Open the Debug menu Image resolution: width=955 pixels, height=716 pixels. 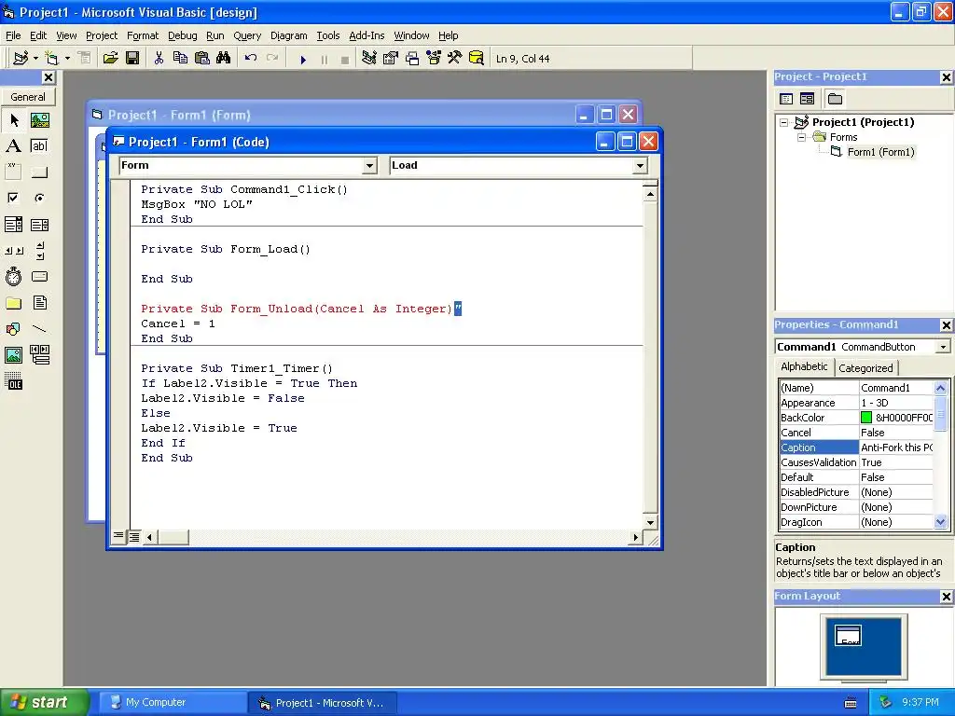click(182, 35)
